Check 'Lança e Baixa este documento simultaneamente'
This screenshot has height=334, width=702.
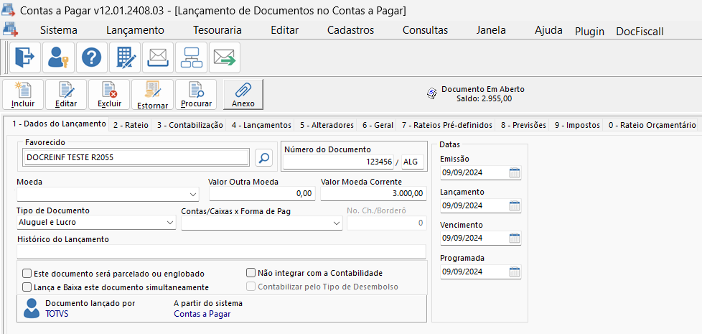(x=27, y=287)
